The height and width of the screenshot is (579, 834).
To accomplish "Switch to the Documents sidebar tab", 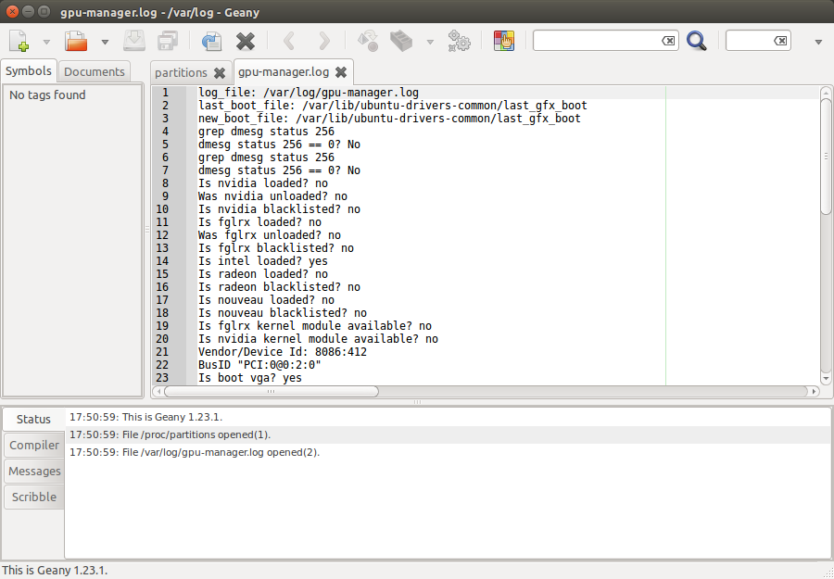I will 95,71.
